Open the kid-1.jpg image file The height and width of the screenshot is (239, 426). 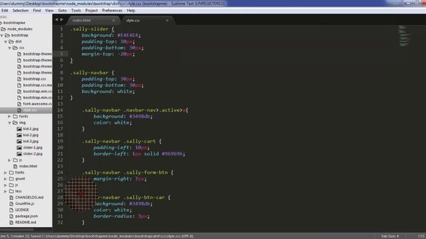pyautogui.click(x=31, y=129)
